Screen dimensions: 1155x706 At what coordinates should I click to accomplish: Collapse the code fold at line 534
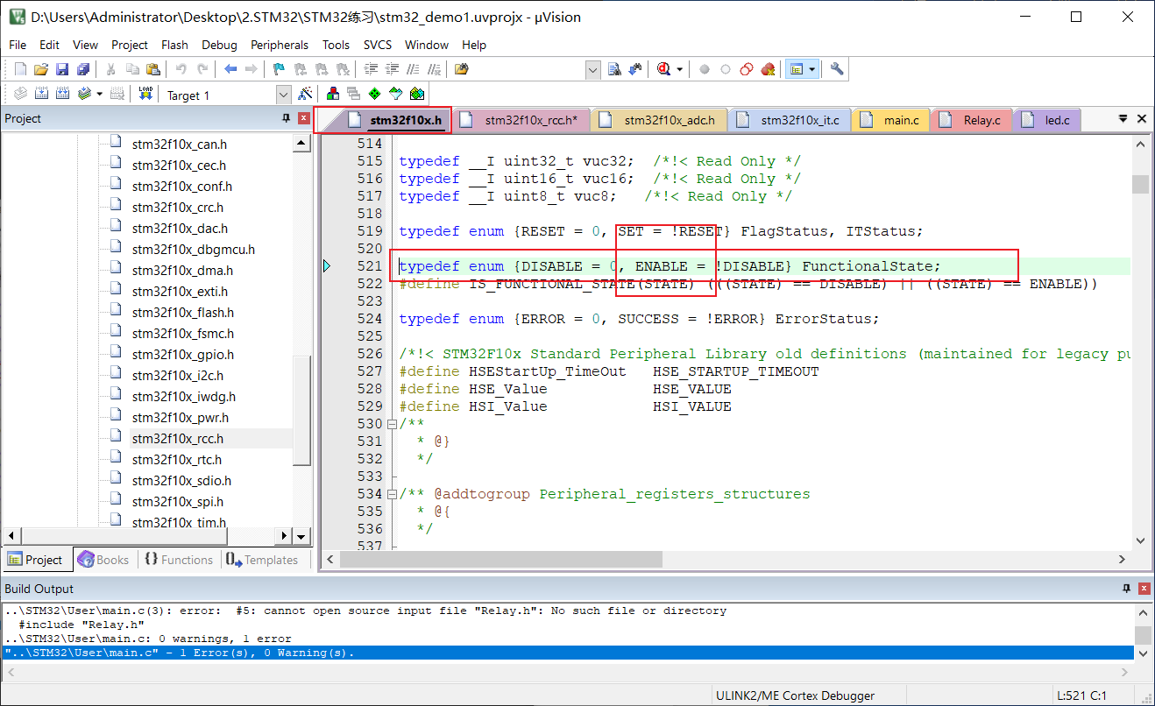[392, 494]
